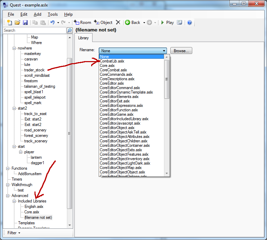The width and height of the screenshot is (267, 240).
Task: Open the Add menu
Action: coord(38,14)
